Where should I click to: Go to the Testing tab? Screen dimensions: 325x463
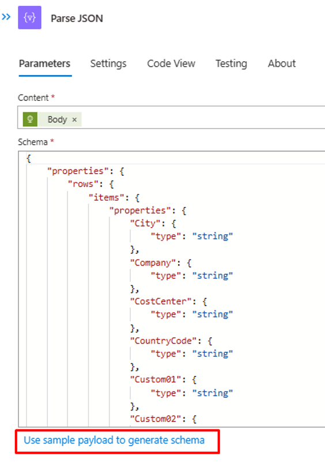pyautogui.click(x=231, y=63)
